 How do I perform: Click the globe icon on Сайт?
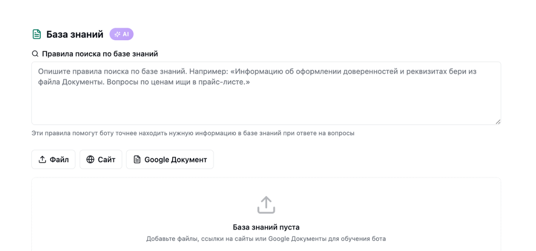(90, 159)
